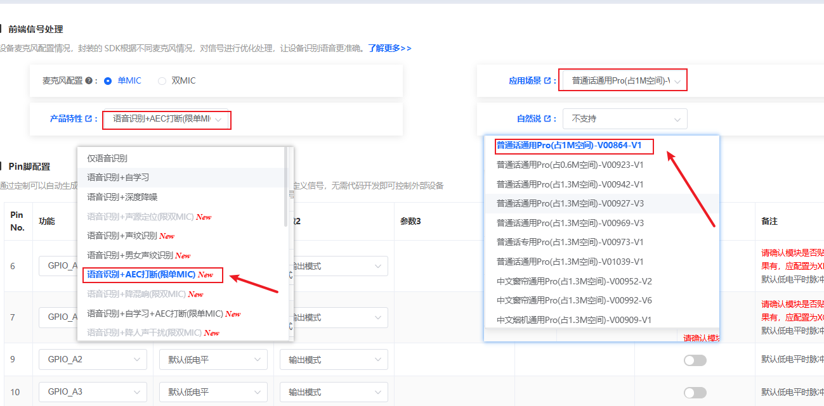Open the 产品特性 dropdown
The height and width of the screenshot is (406, 824).
click(166, 119)
